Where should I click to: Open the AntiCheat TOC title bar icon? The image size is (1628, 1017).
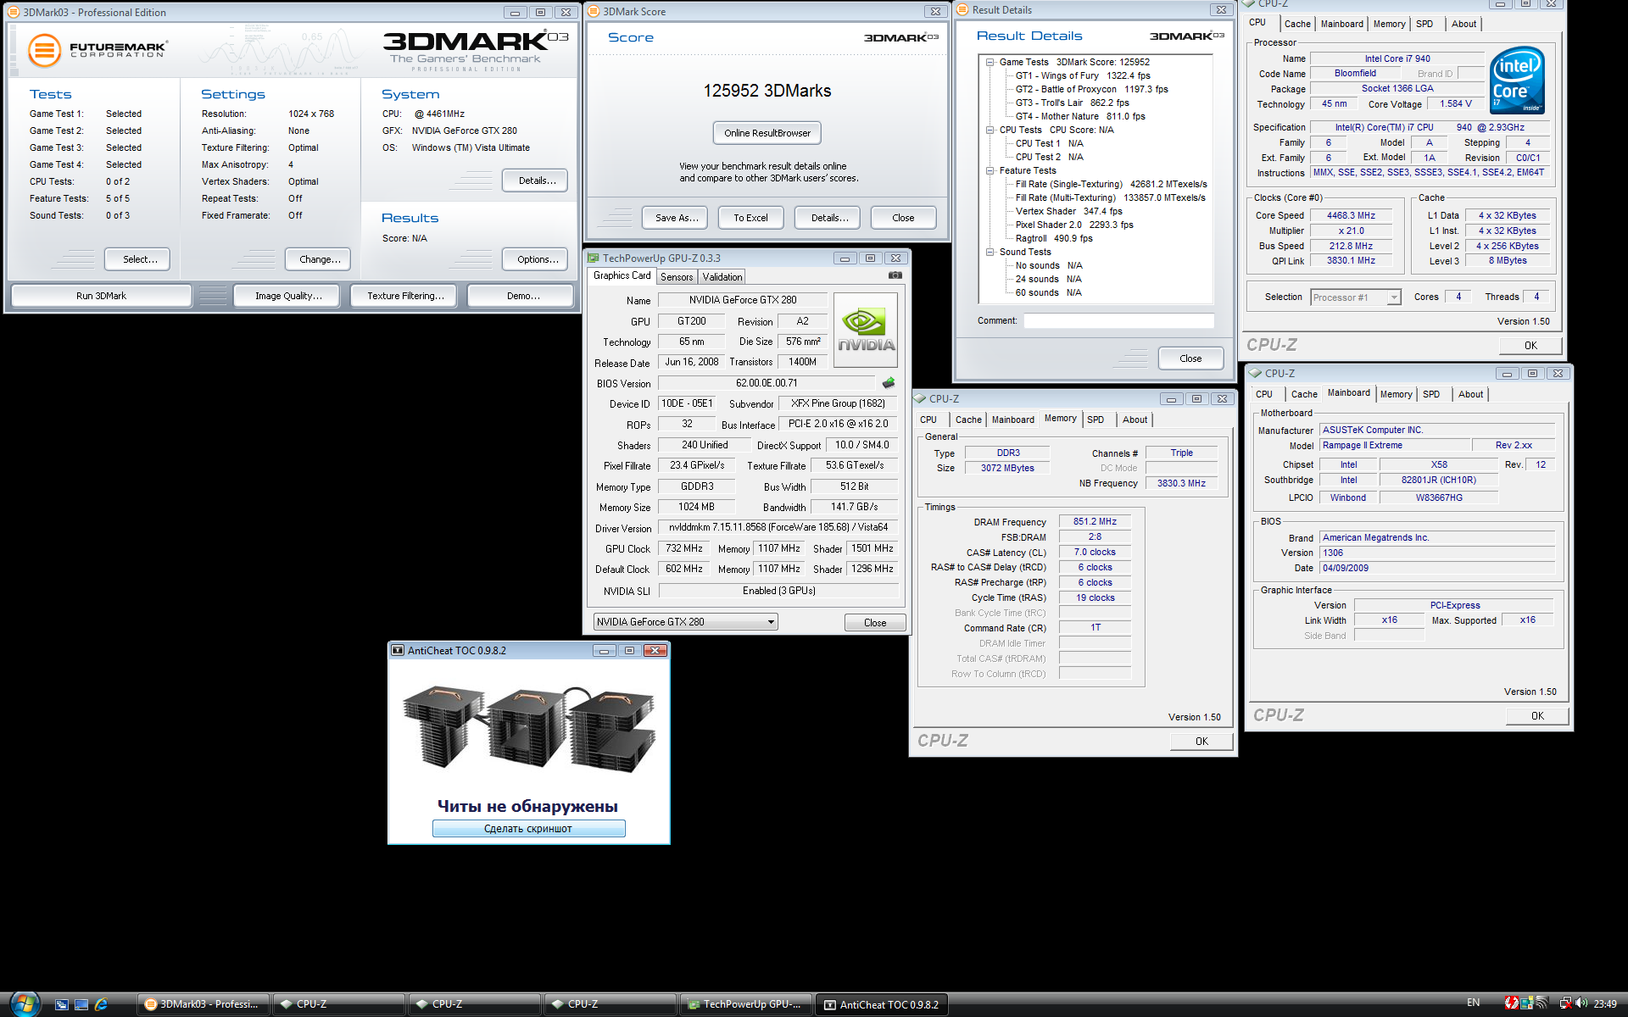398,650
